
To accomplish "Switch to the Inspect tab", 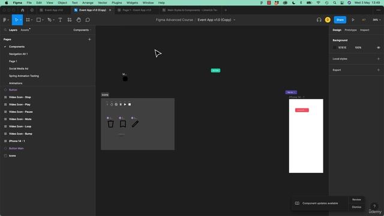I will 364,30.
